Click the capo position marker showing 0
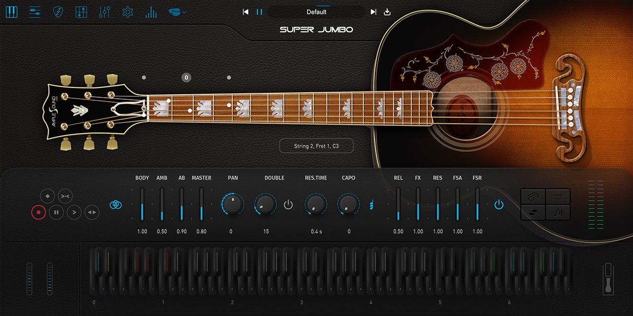The height and width of the screenshot is (316, 633). [186, 77]
